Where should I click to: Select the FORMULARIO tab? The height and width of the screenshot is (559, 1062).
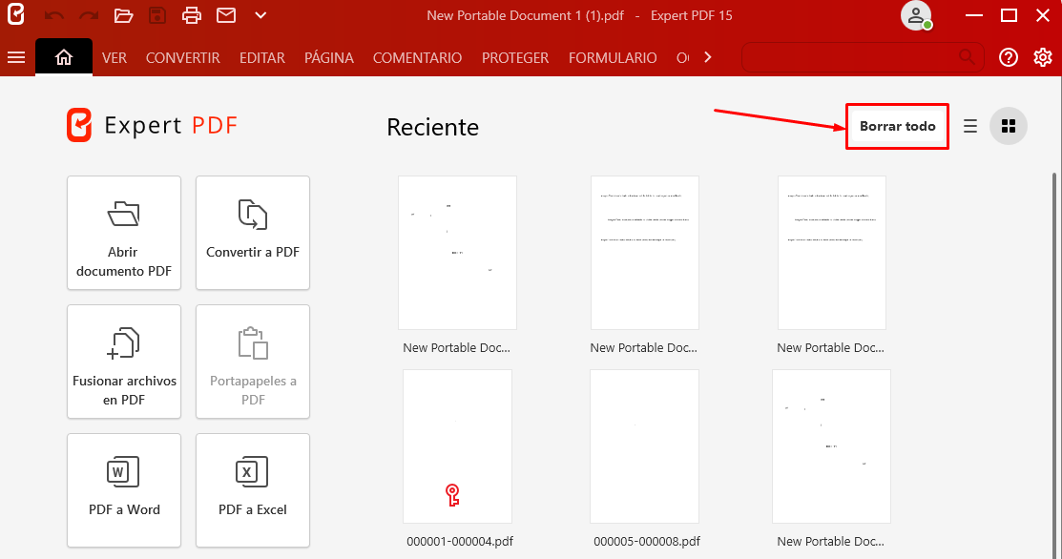pyautogui.click(x=613, y=58)
